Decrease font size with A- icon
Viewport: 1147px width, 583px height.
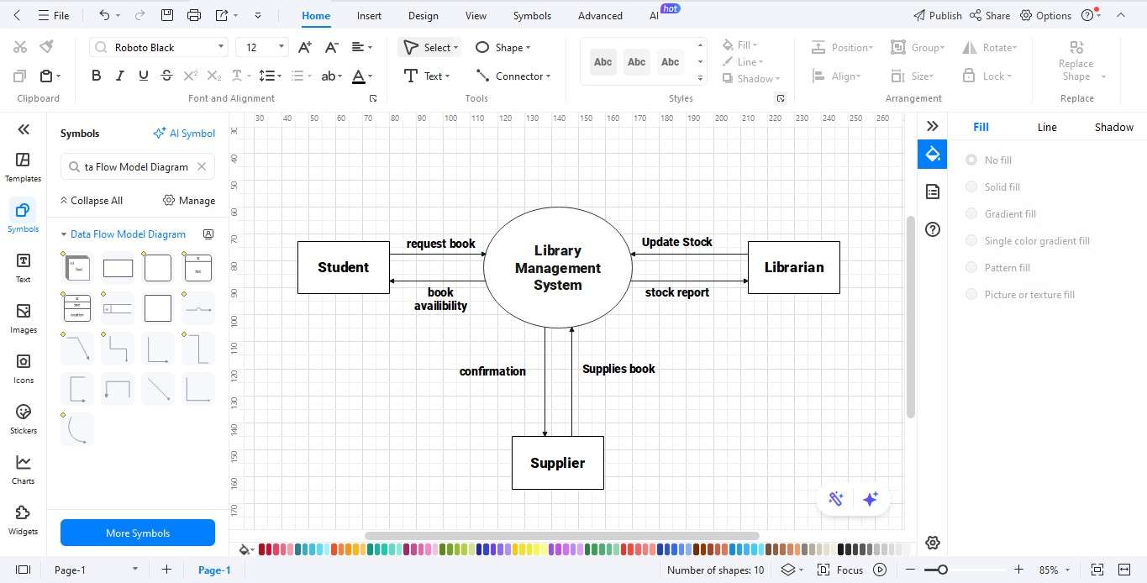(x=331, y=47)
